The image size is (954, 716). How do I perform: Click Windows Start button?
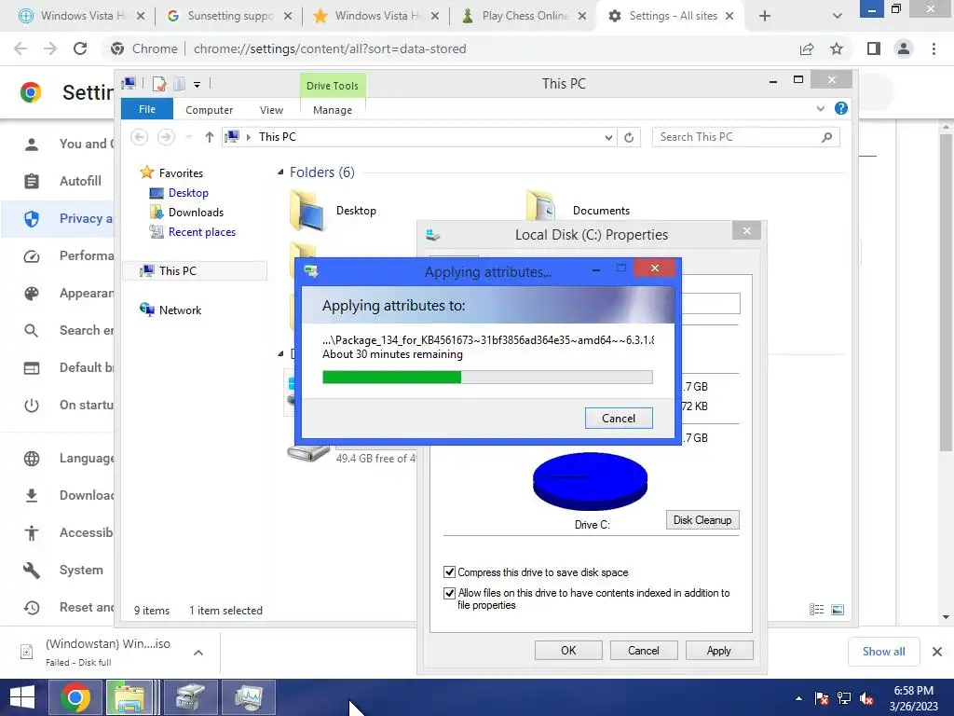pyautogui.click(x=22, y=697)
